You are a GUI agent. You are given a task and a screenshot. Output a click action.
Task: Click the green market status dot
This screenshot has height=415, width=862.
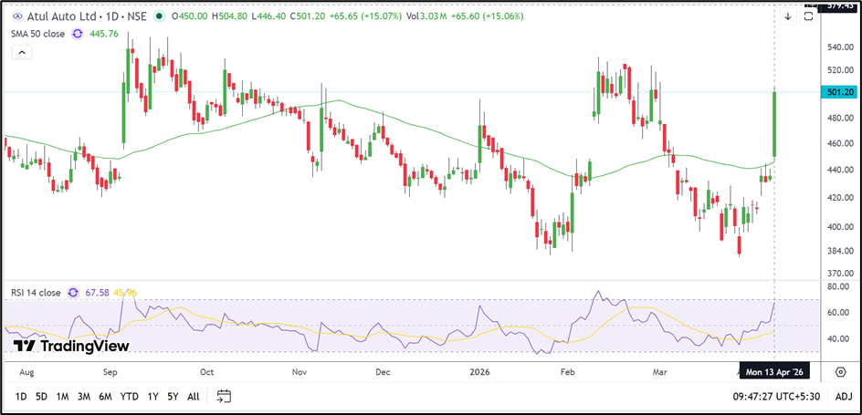(161, 16)
